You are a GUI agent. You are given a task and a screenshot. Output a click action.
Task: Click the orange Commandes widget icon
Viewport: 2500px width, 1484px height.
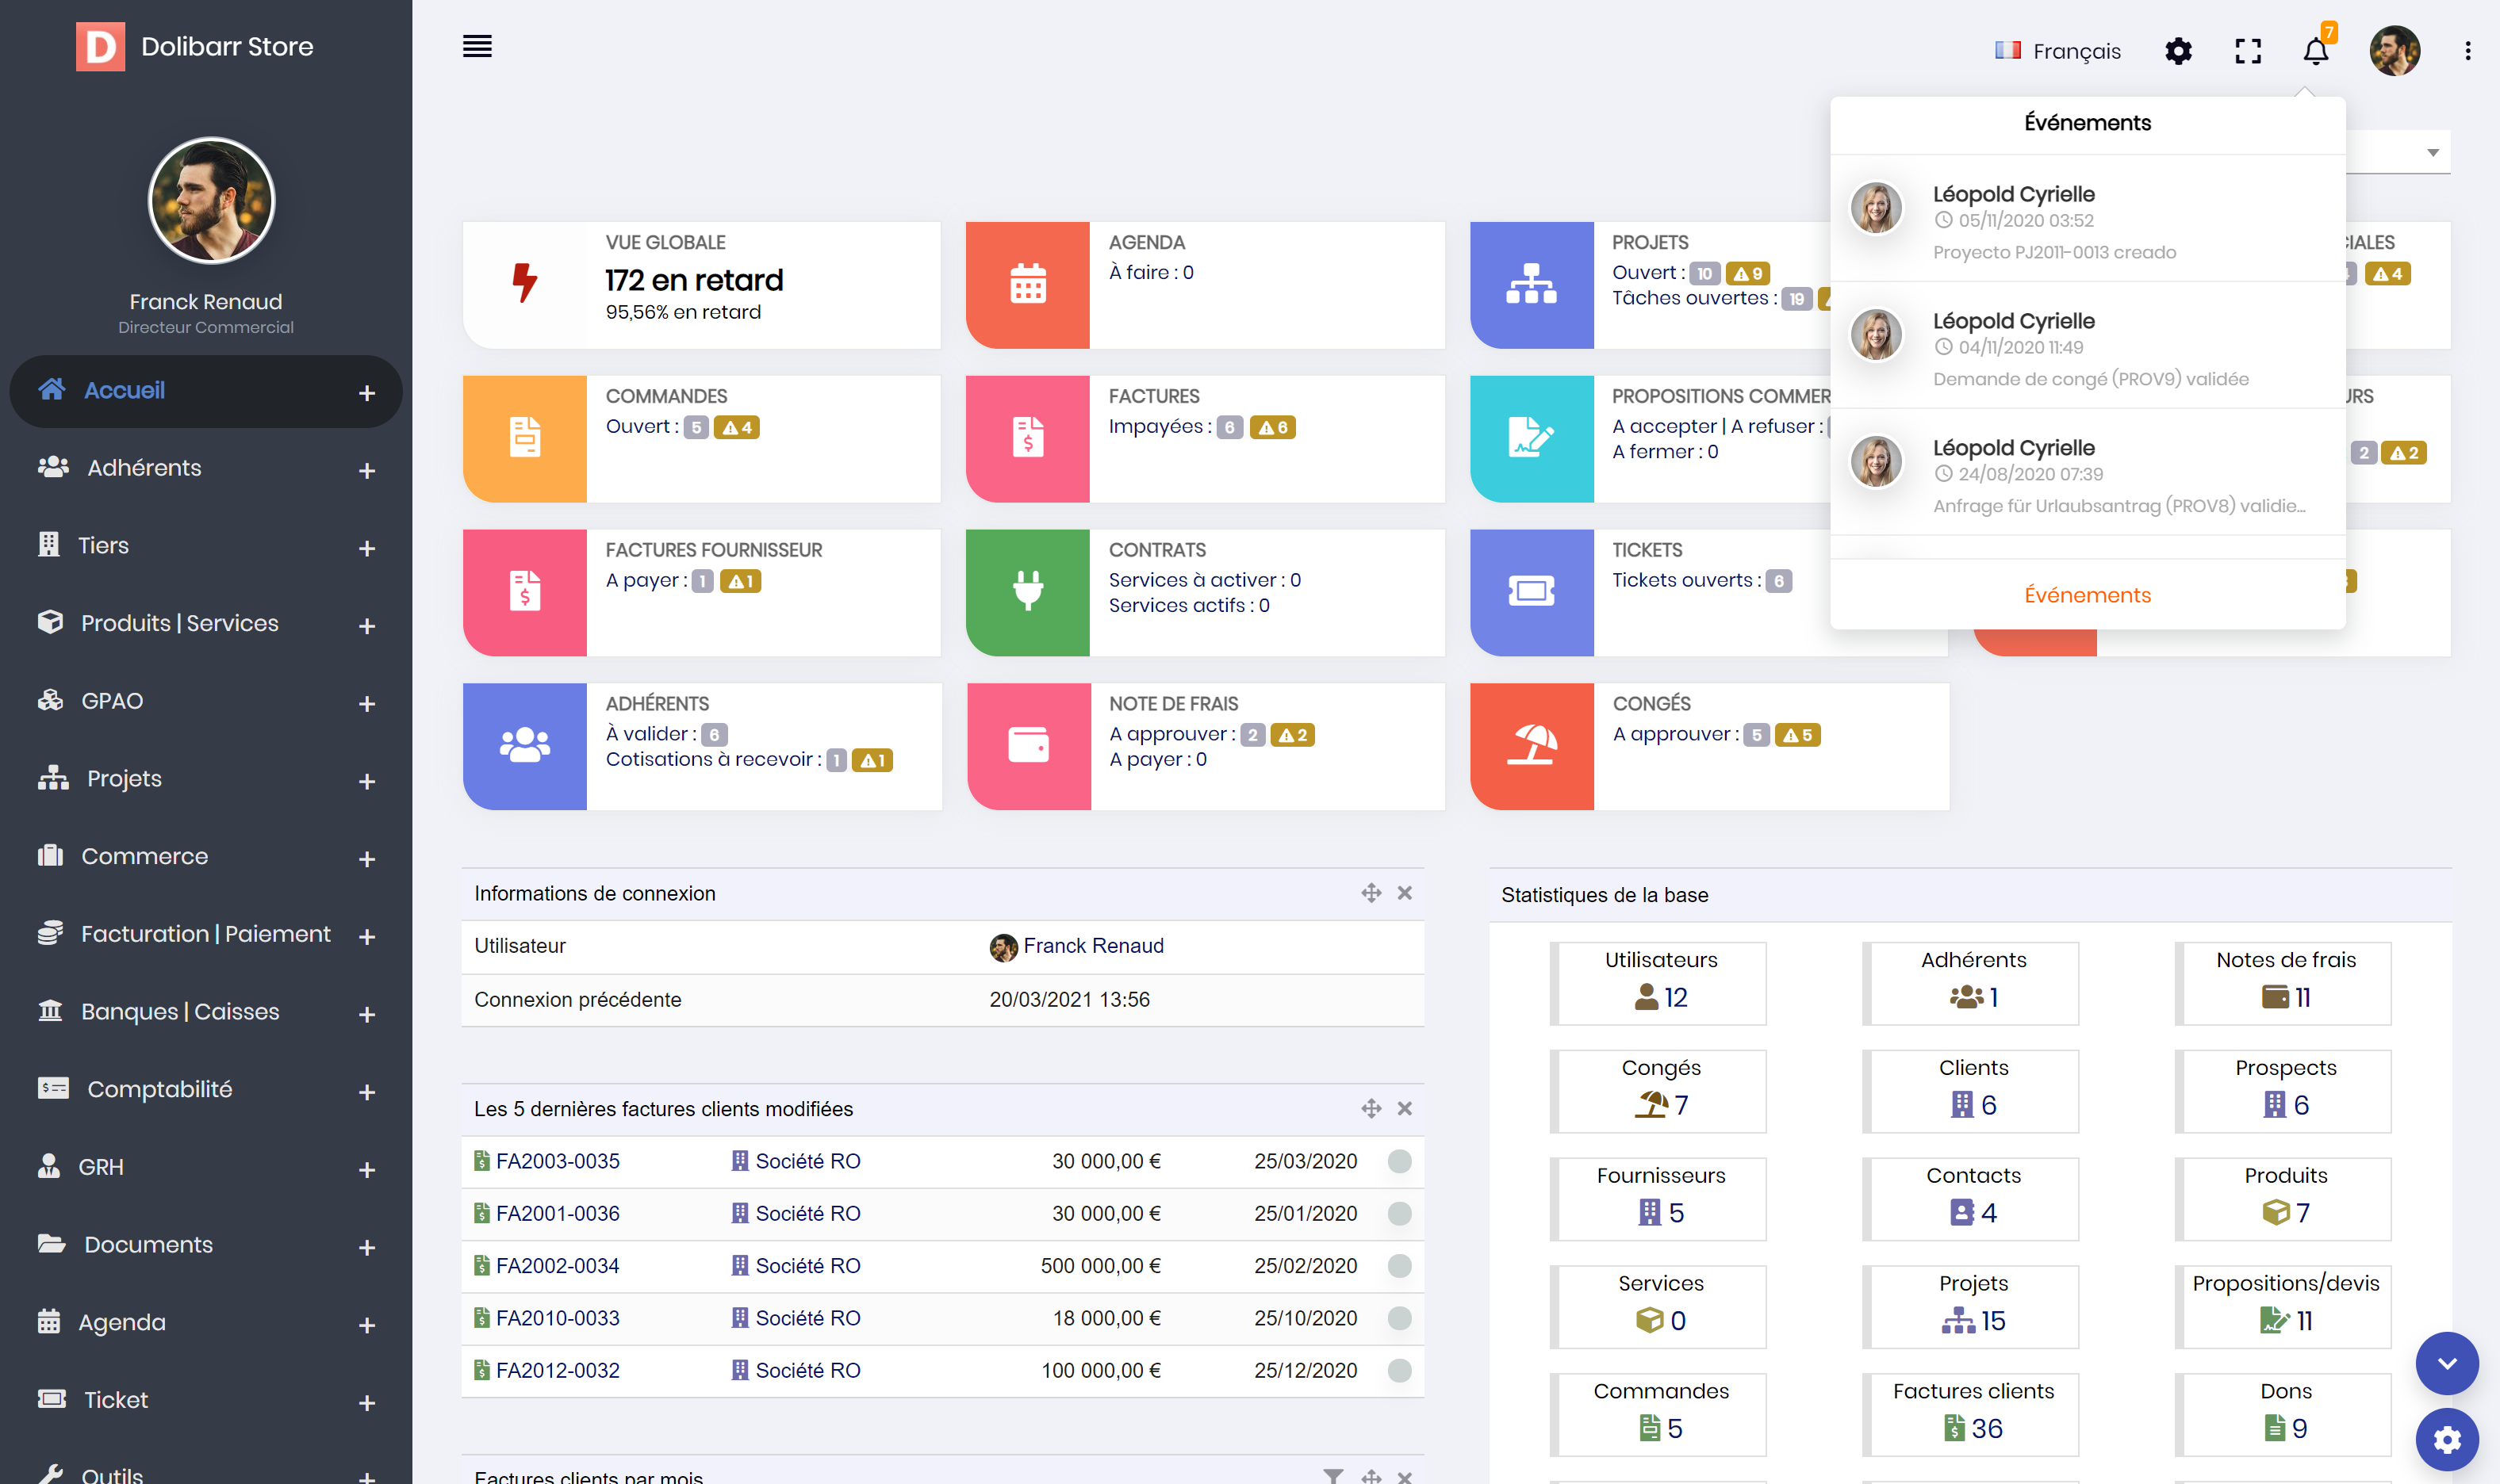524,438
